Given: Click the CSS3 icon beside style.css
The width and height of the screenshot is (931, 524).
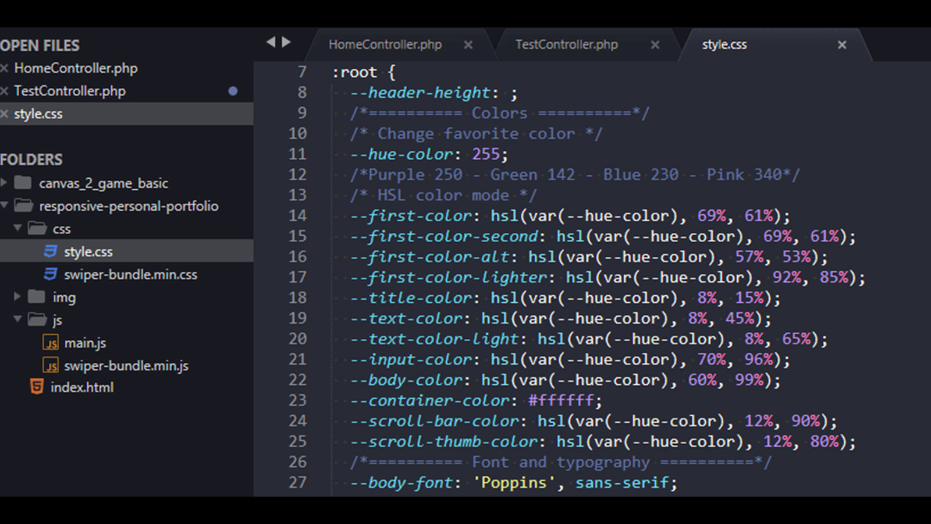Looking at the screenshot, I should click(51, 251).
